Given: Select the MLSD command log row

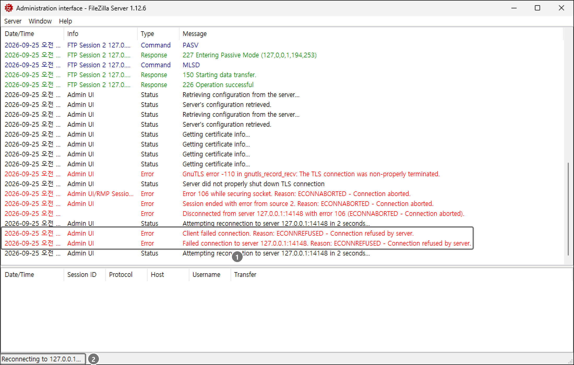Looking at the screenshot, I should coord(282,65).
